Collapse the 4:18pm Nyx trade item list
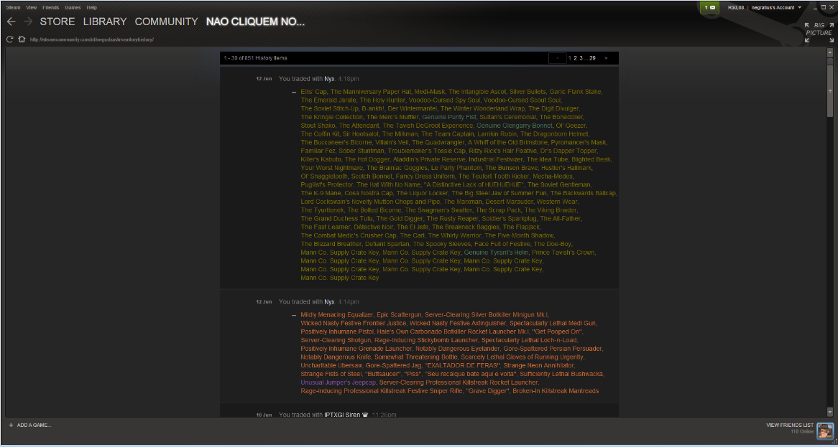This screenshot has height=447, width=838. (294, 93)
